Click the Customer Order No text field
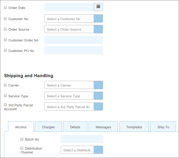The height and width of the screenshot is (158, 179). [x=74, y=40]
